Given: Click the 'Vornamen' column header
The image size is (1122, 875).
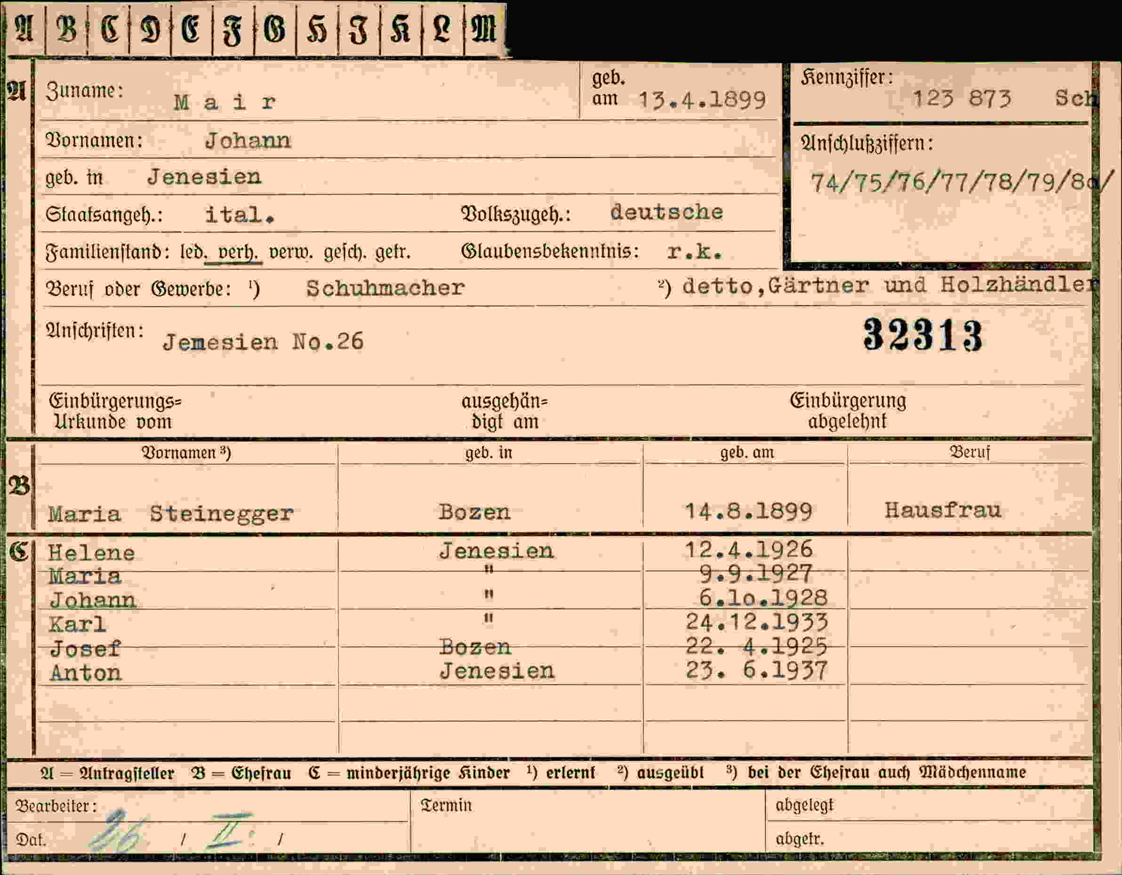Looking at the screenshot, I should pyautogui.click(x=186, y=453).
